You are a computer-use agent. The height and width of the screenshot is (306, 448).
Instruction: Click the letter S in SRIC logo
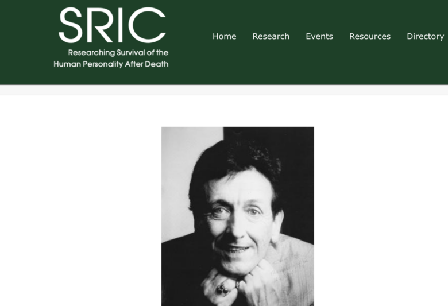[71, 25]
